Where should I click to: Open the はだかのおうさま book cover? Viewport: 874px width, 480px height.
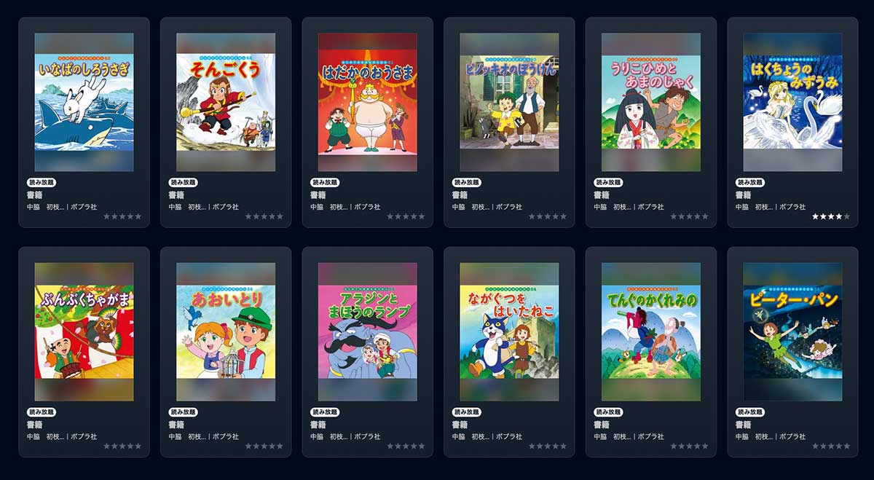point(367,102)
